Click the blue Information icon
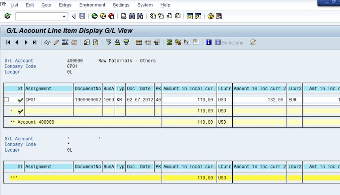This screenshot has height=195, width=340. [x=209, y=42]
